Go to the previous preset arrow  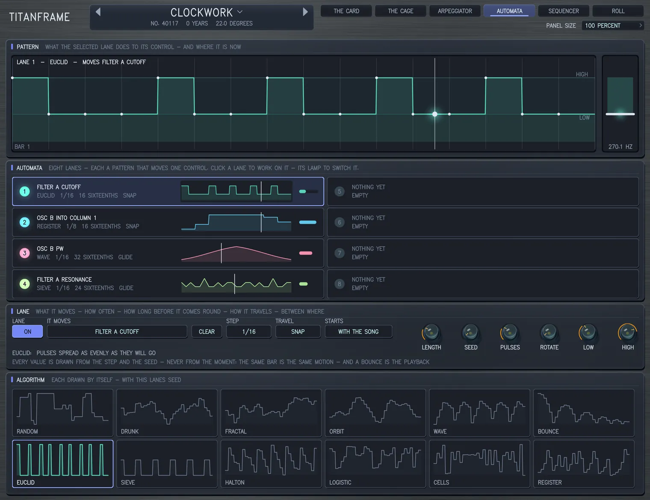click(x=98, y=12)
